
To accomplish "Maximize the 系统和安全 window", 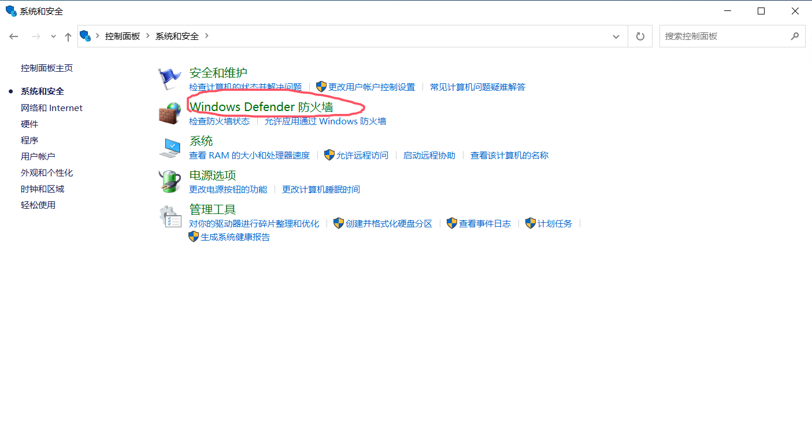I will (761, 11).
